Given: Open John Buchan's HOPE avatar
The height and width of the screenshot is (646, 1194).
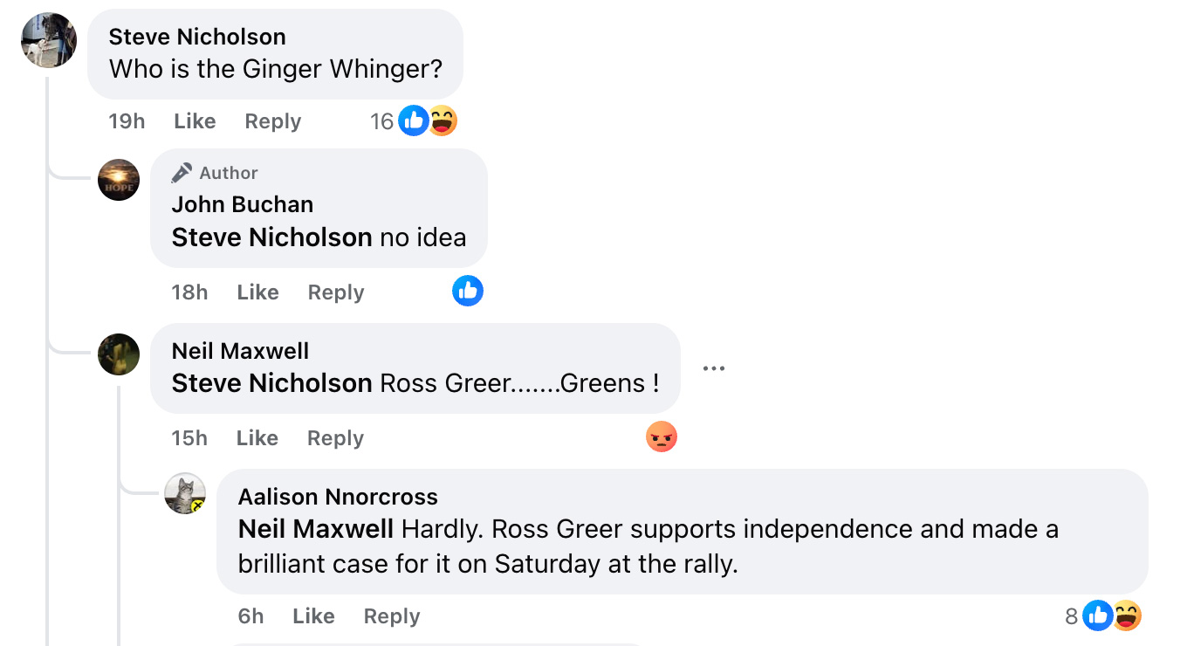Looking at the screenshot, I should coord(119,180).
